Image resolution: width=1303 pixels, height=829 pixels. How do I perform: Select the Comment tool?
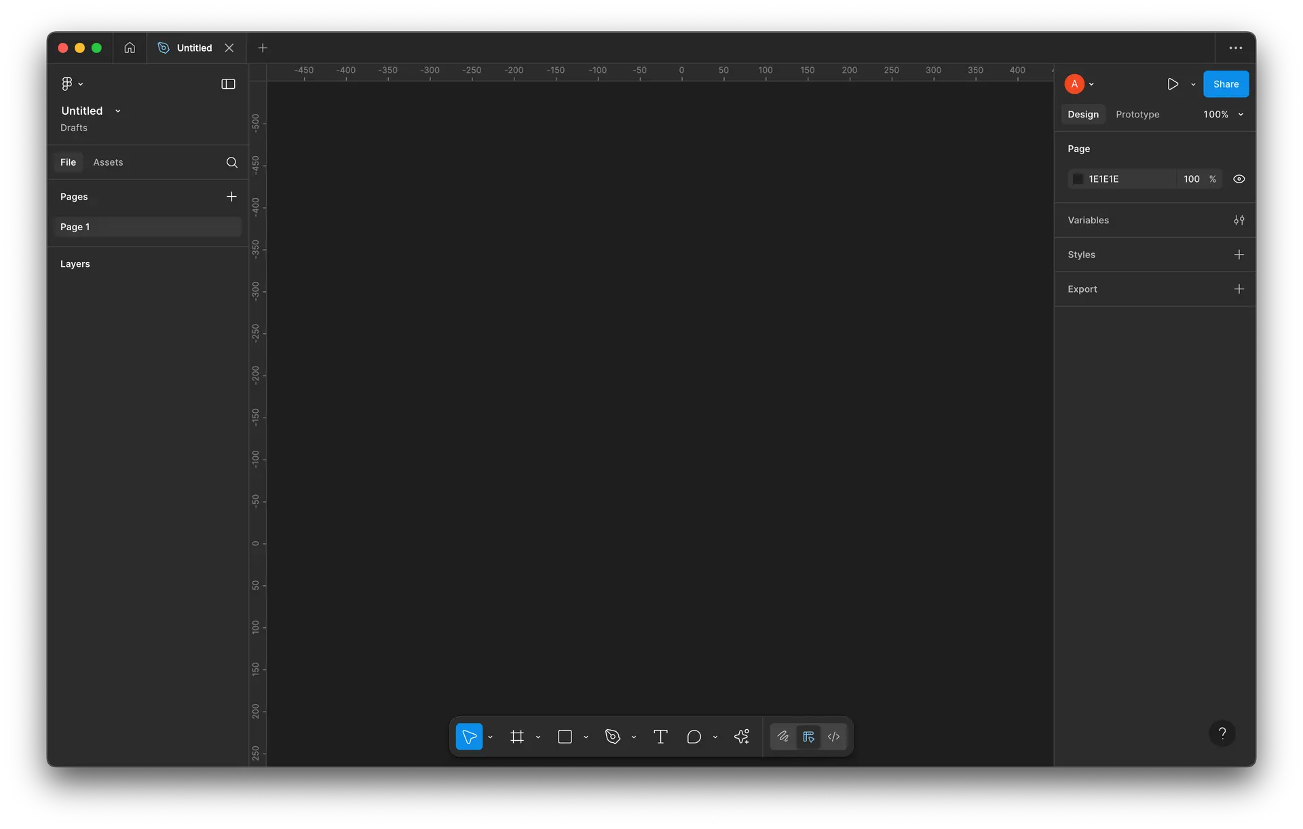click(694, 737)
